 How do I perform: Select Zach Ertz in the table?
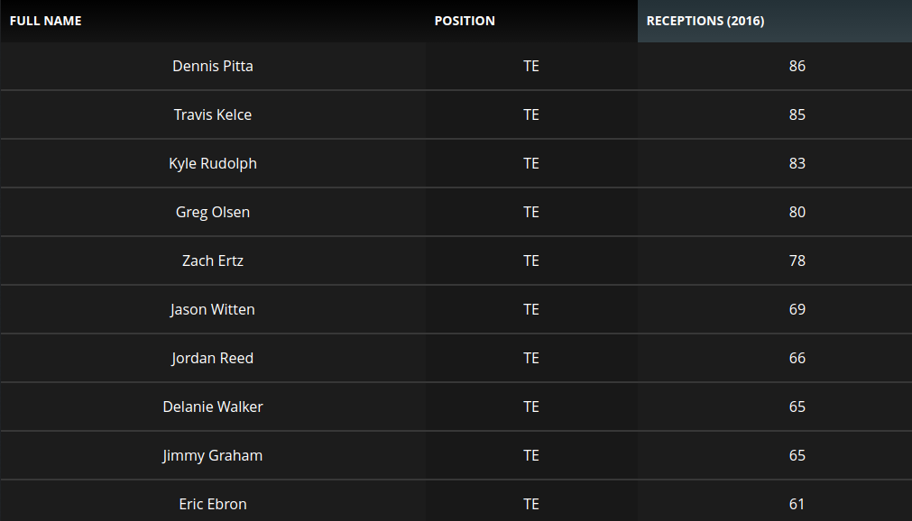[212, 260]
